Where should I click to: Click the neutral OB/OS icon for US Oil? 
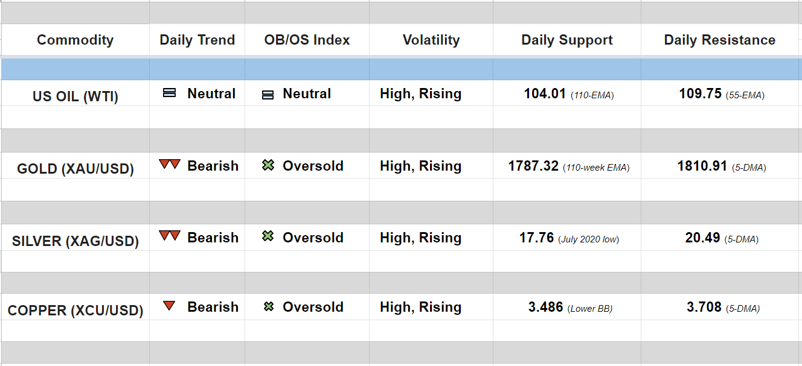(268, 95)
